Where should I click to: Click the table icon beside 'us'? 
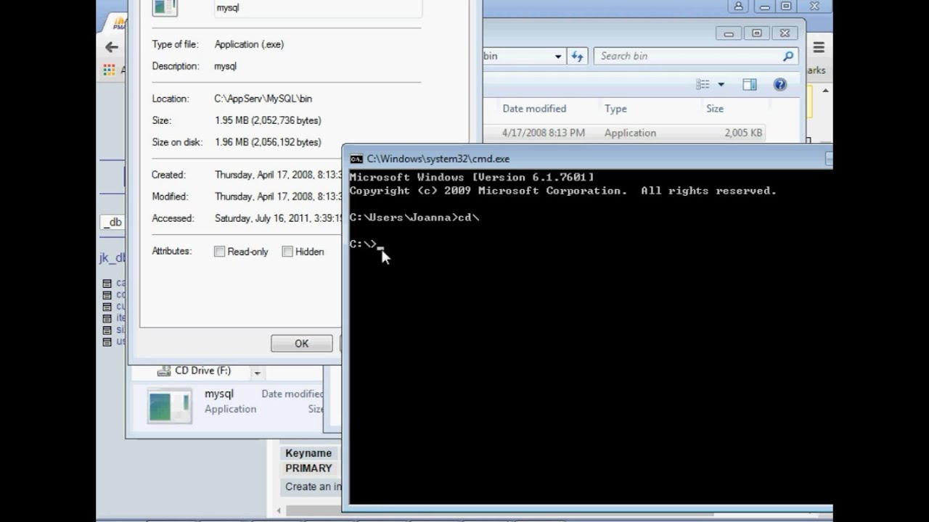coord(107,341)
